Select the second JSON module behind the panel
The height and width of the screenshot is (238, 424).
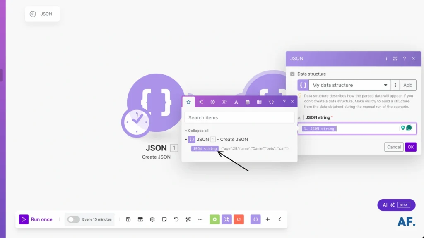[266, 83]
